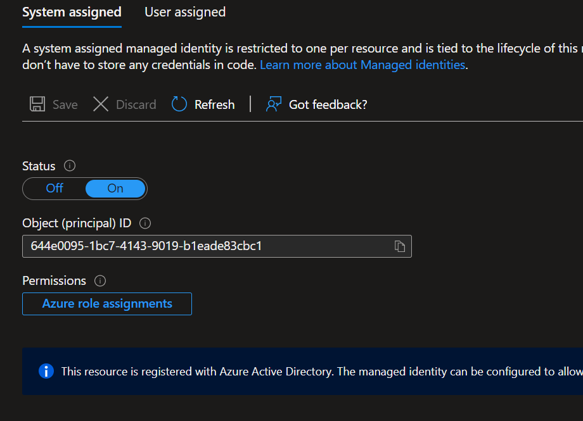Select the System assigned tab

point(72,12)
